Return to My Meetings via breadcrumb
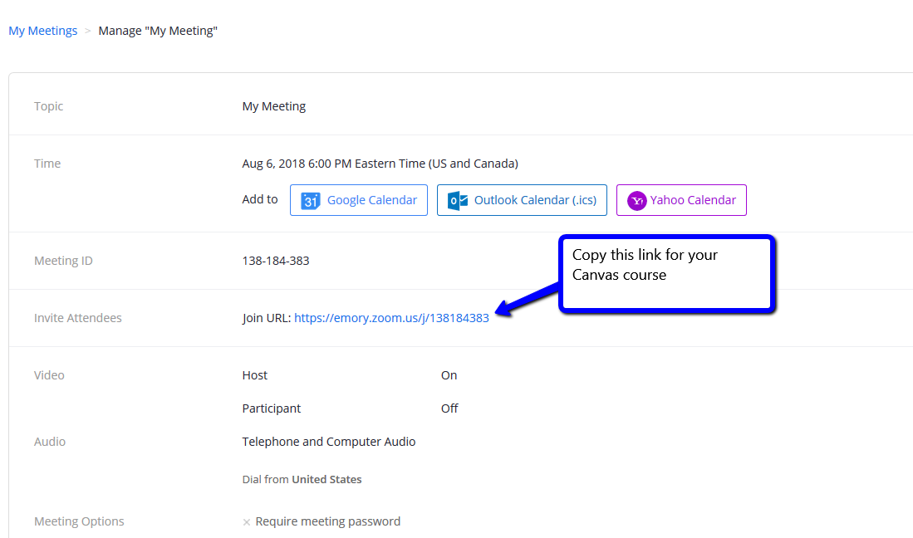 [x=42, y=30]
